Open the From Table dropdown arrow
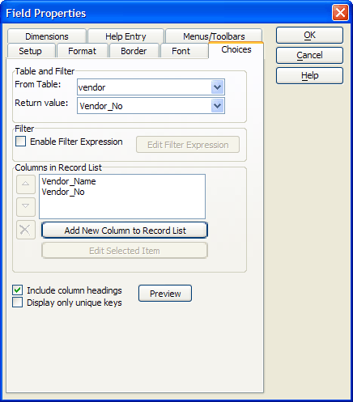This screenshot has width=353, height=402. tap(217, 87)
